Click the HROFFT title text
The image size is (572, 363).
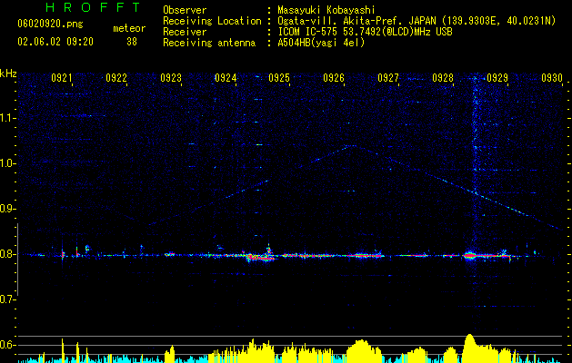(94, 7)
